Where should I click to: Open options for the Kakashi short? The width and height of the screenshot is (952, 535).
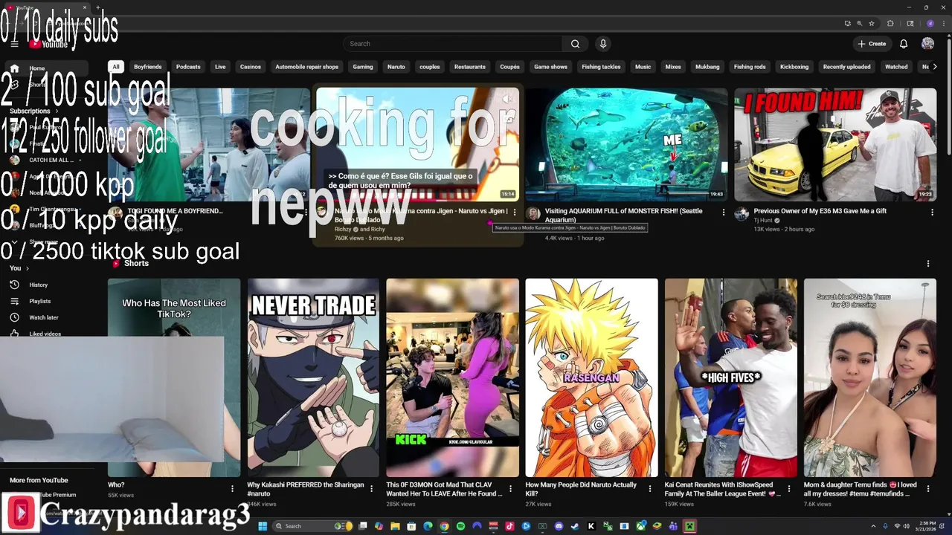(x=371, y=489)
